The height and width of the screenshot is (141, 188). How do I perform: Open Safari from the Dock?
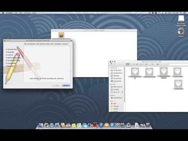point(52,125)
